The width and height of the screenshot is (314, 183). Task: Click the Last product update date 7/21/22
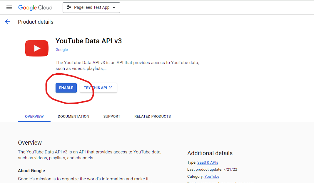[230, 170]
